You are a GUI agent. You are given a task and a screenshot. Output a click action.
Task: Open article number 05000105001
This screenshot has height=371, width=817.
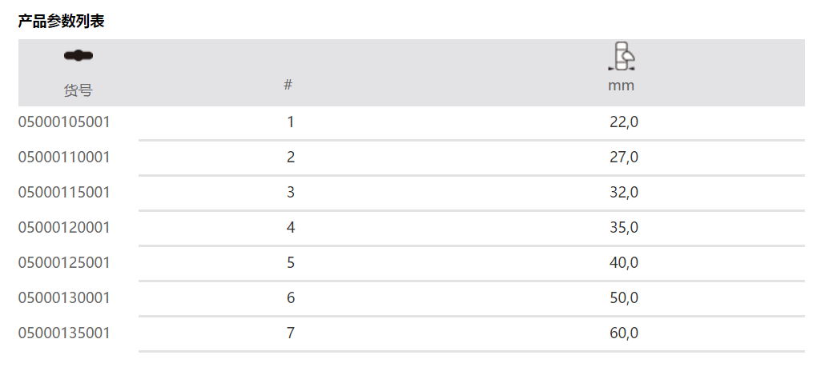tap(64, 122)
